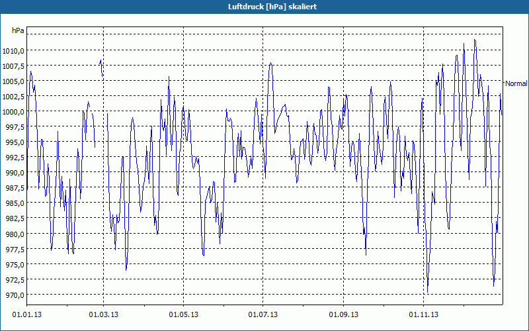Click the 997,5 y-axis value
The height and width of the screenshot is (331, 529).
click(15, 127)
